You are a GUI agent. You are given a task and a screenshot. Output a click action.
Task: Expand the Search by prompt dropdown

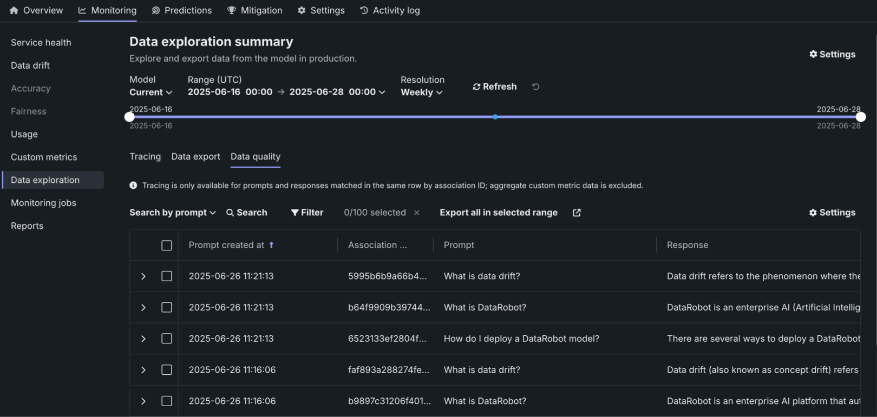[172, 213]
